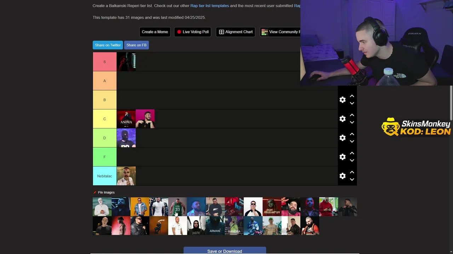This screenshot has height=254, width=453.
Task: Open the Alignment Chart
Action: (x=235, y=32)
